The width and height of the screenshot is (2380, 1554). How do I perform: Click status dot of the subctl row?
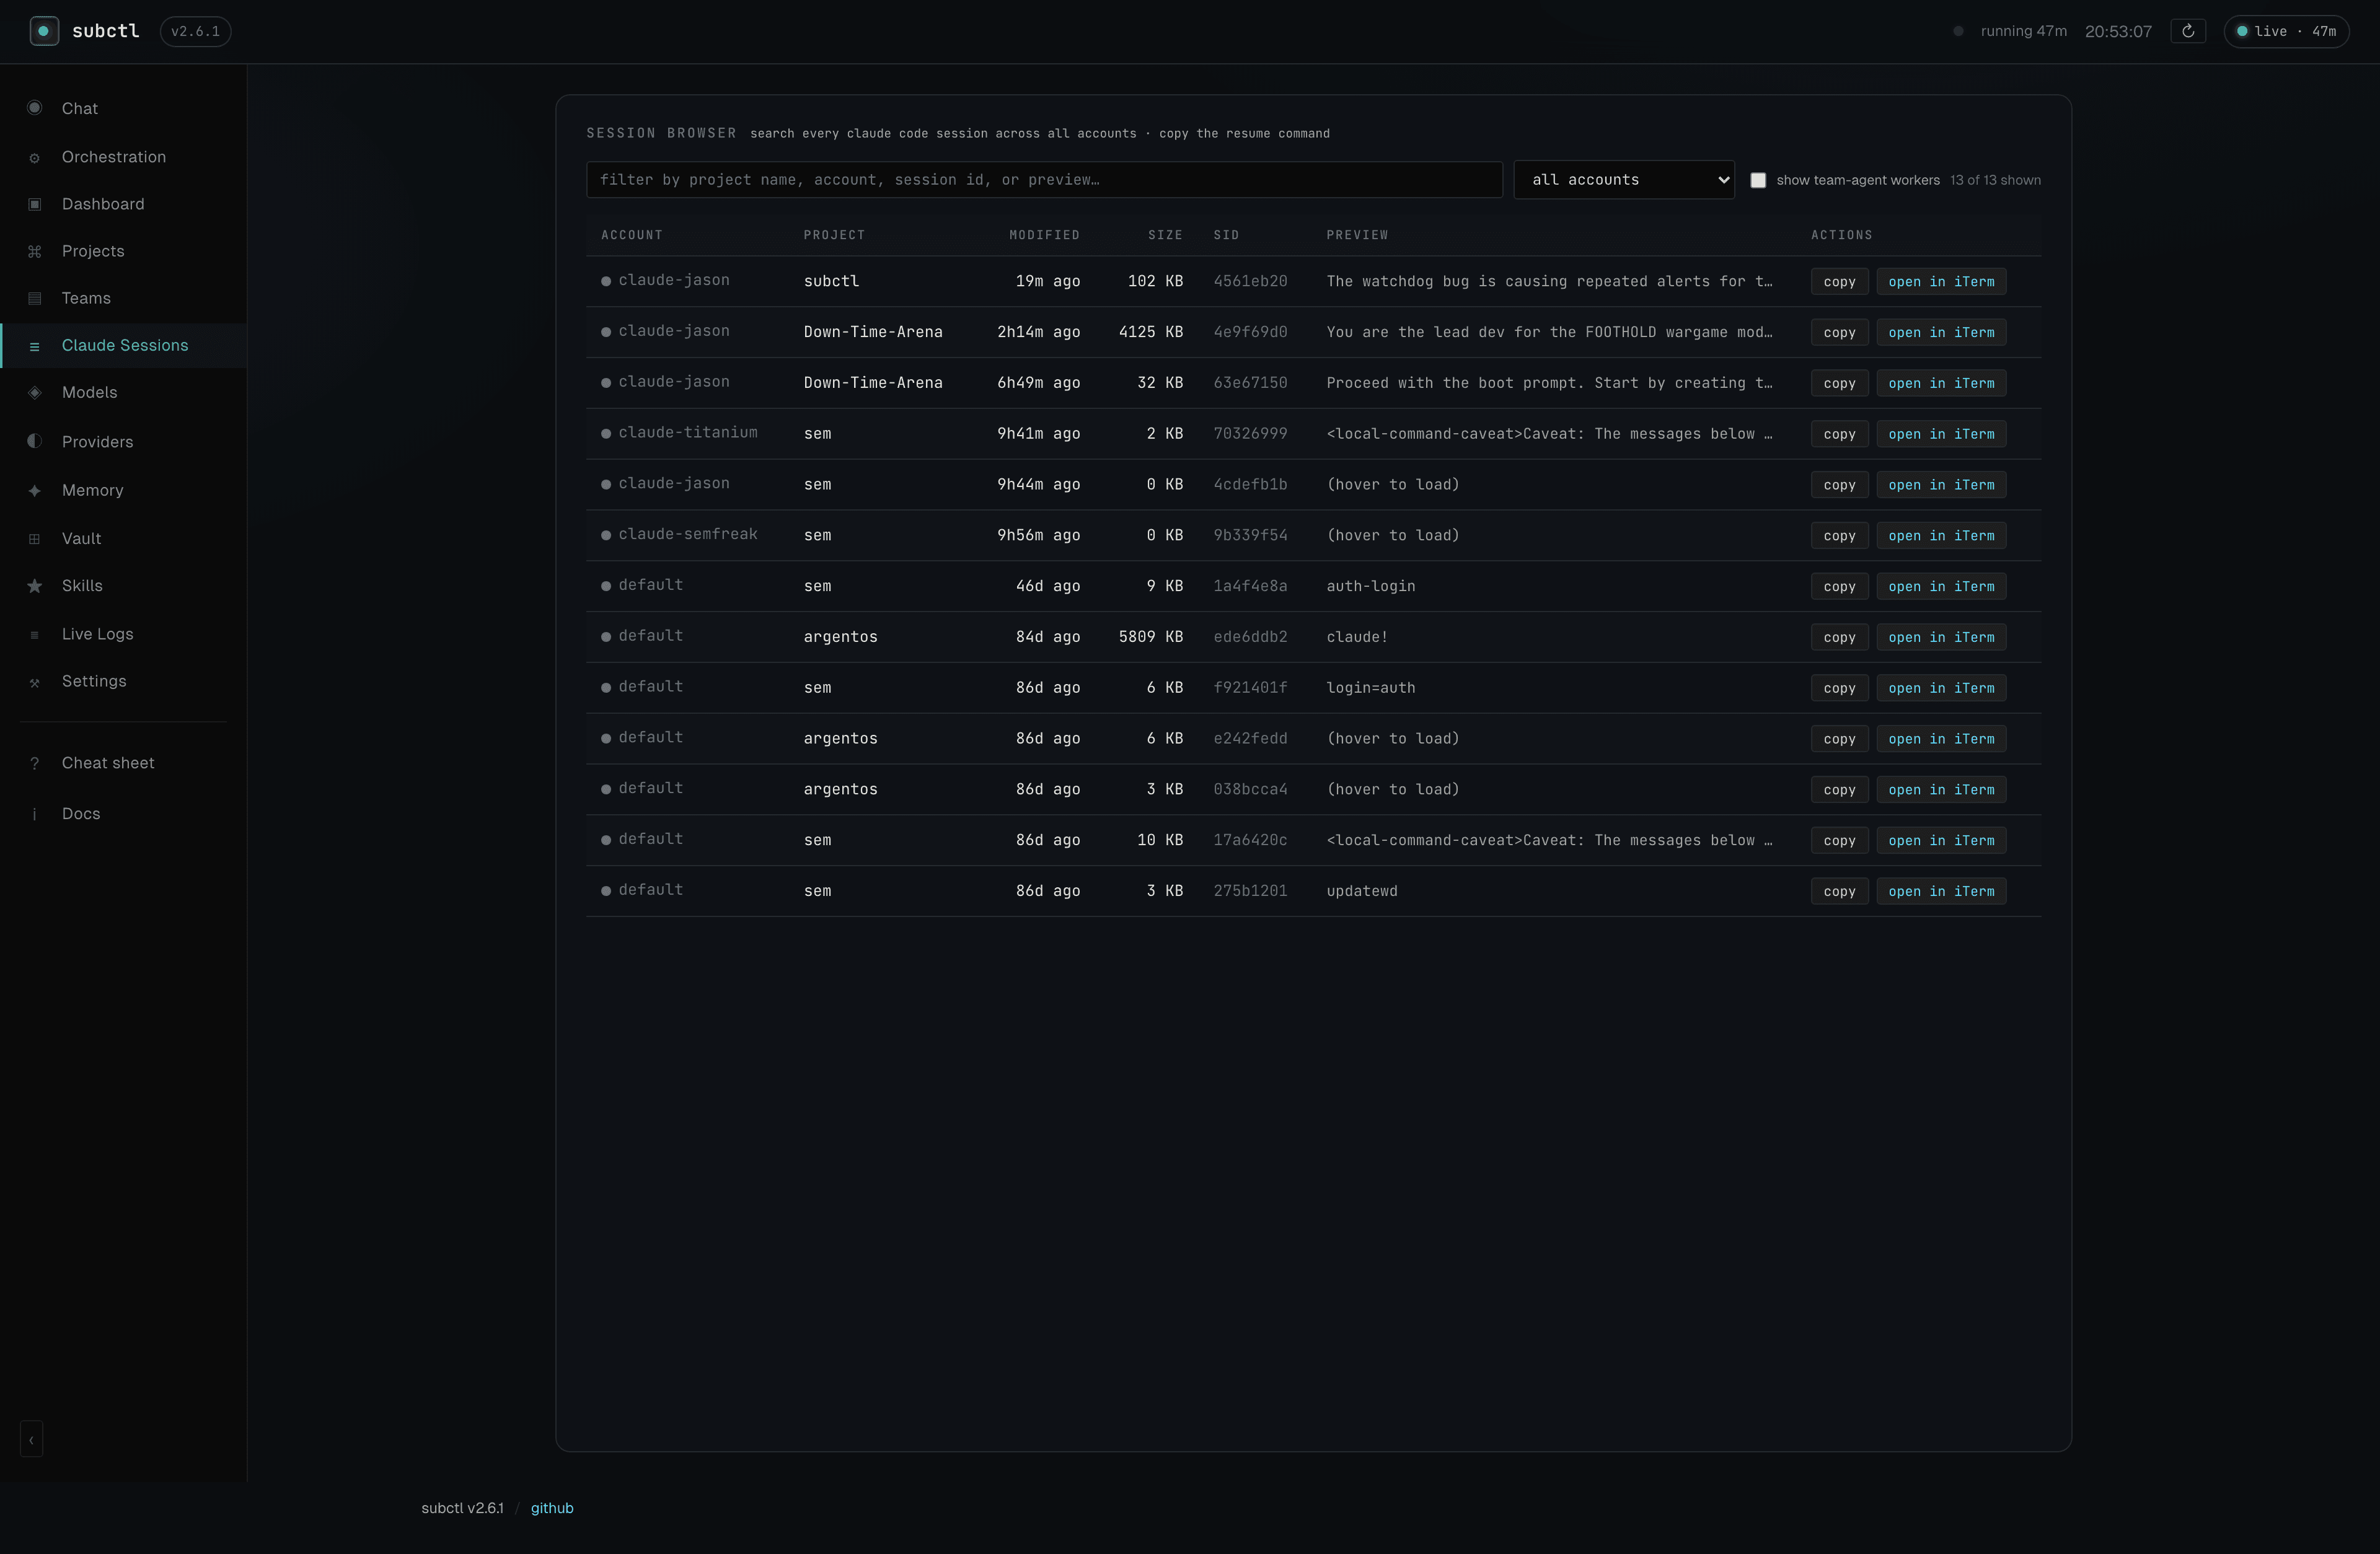(x=606, y=281)
